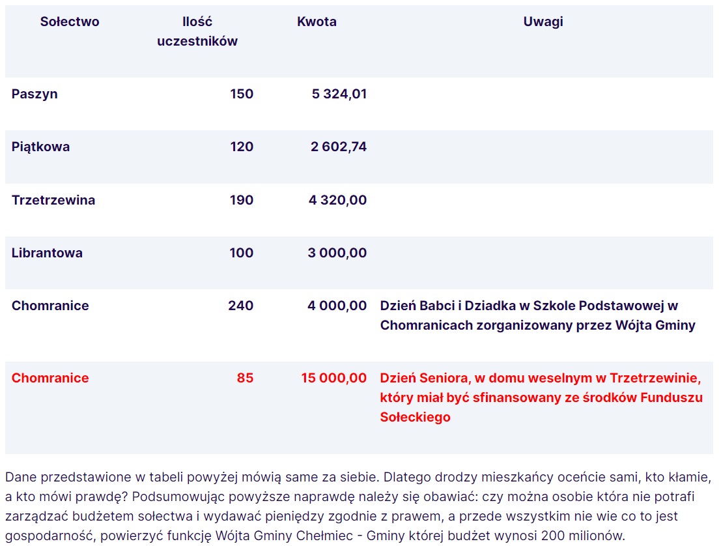Select the red Dzień Seniora remark
Screen dimensions: 721x546
pos(541,397)
